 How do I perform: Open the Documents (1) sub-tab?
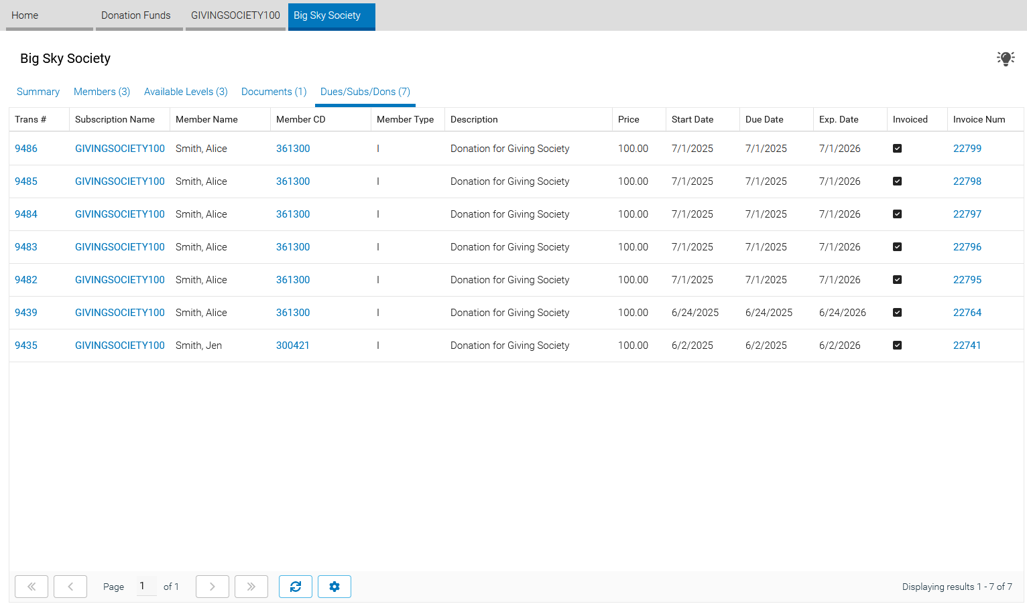[x=274, y=92]
